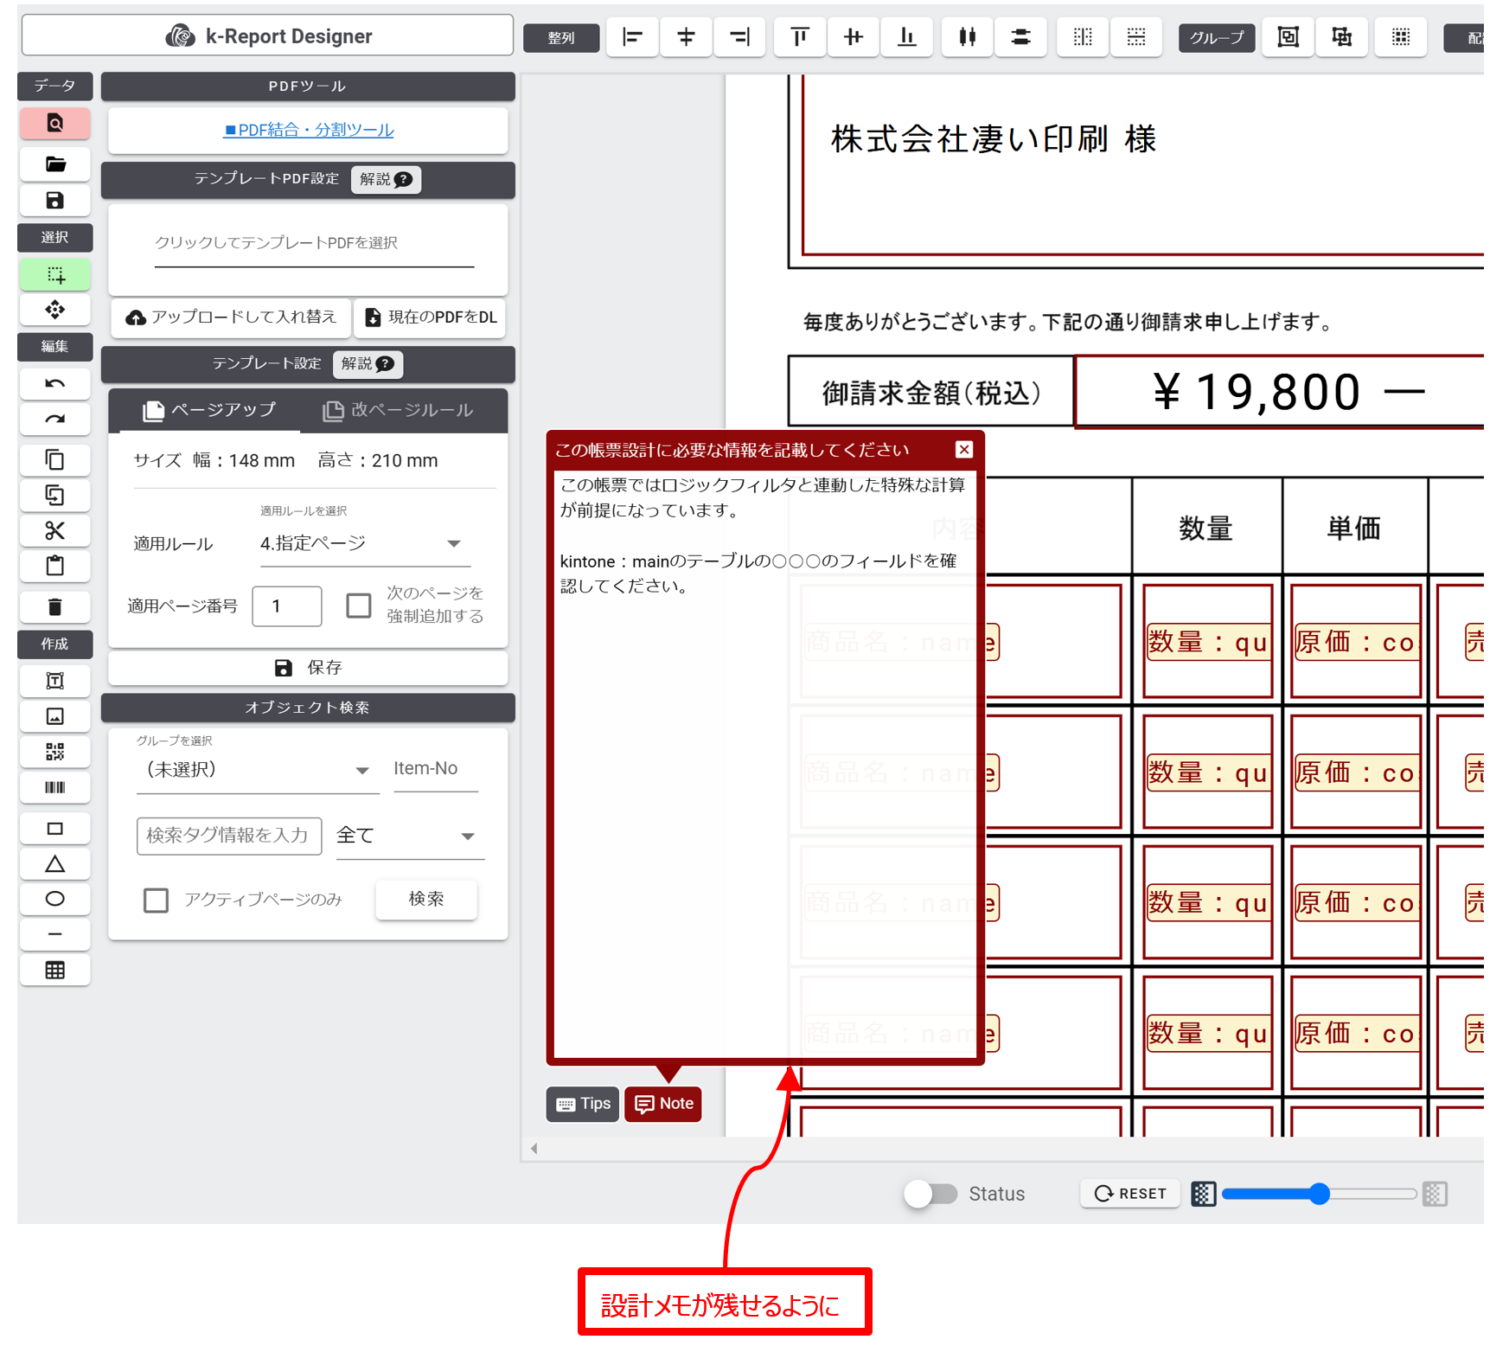Image resolution: width=1509 pixels, height=1346 pixels.
Task: Click the 検索 button
Action: coord(426,899)
